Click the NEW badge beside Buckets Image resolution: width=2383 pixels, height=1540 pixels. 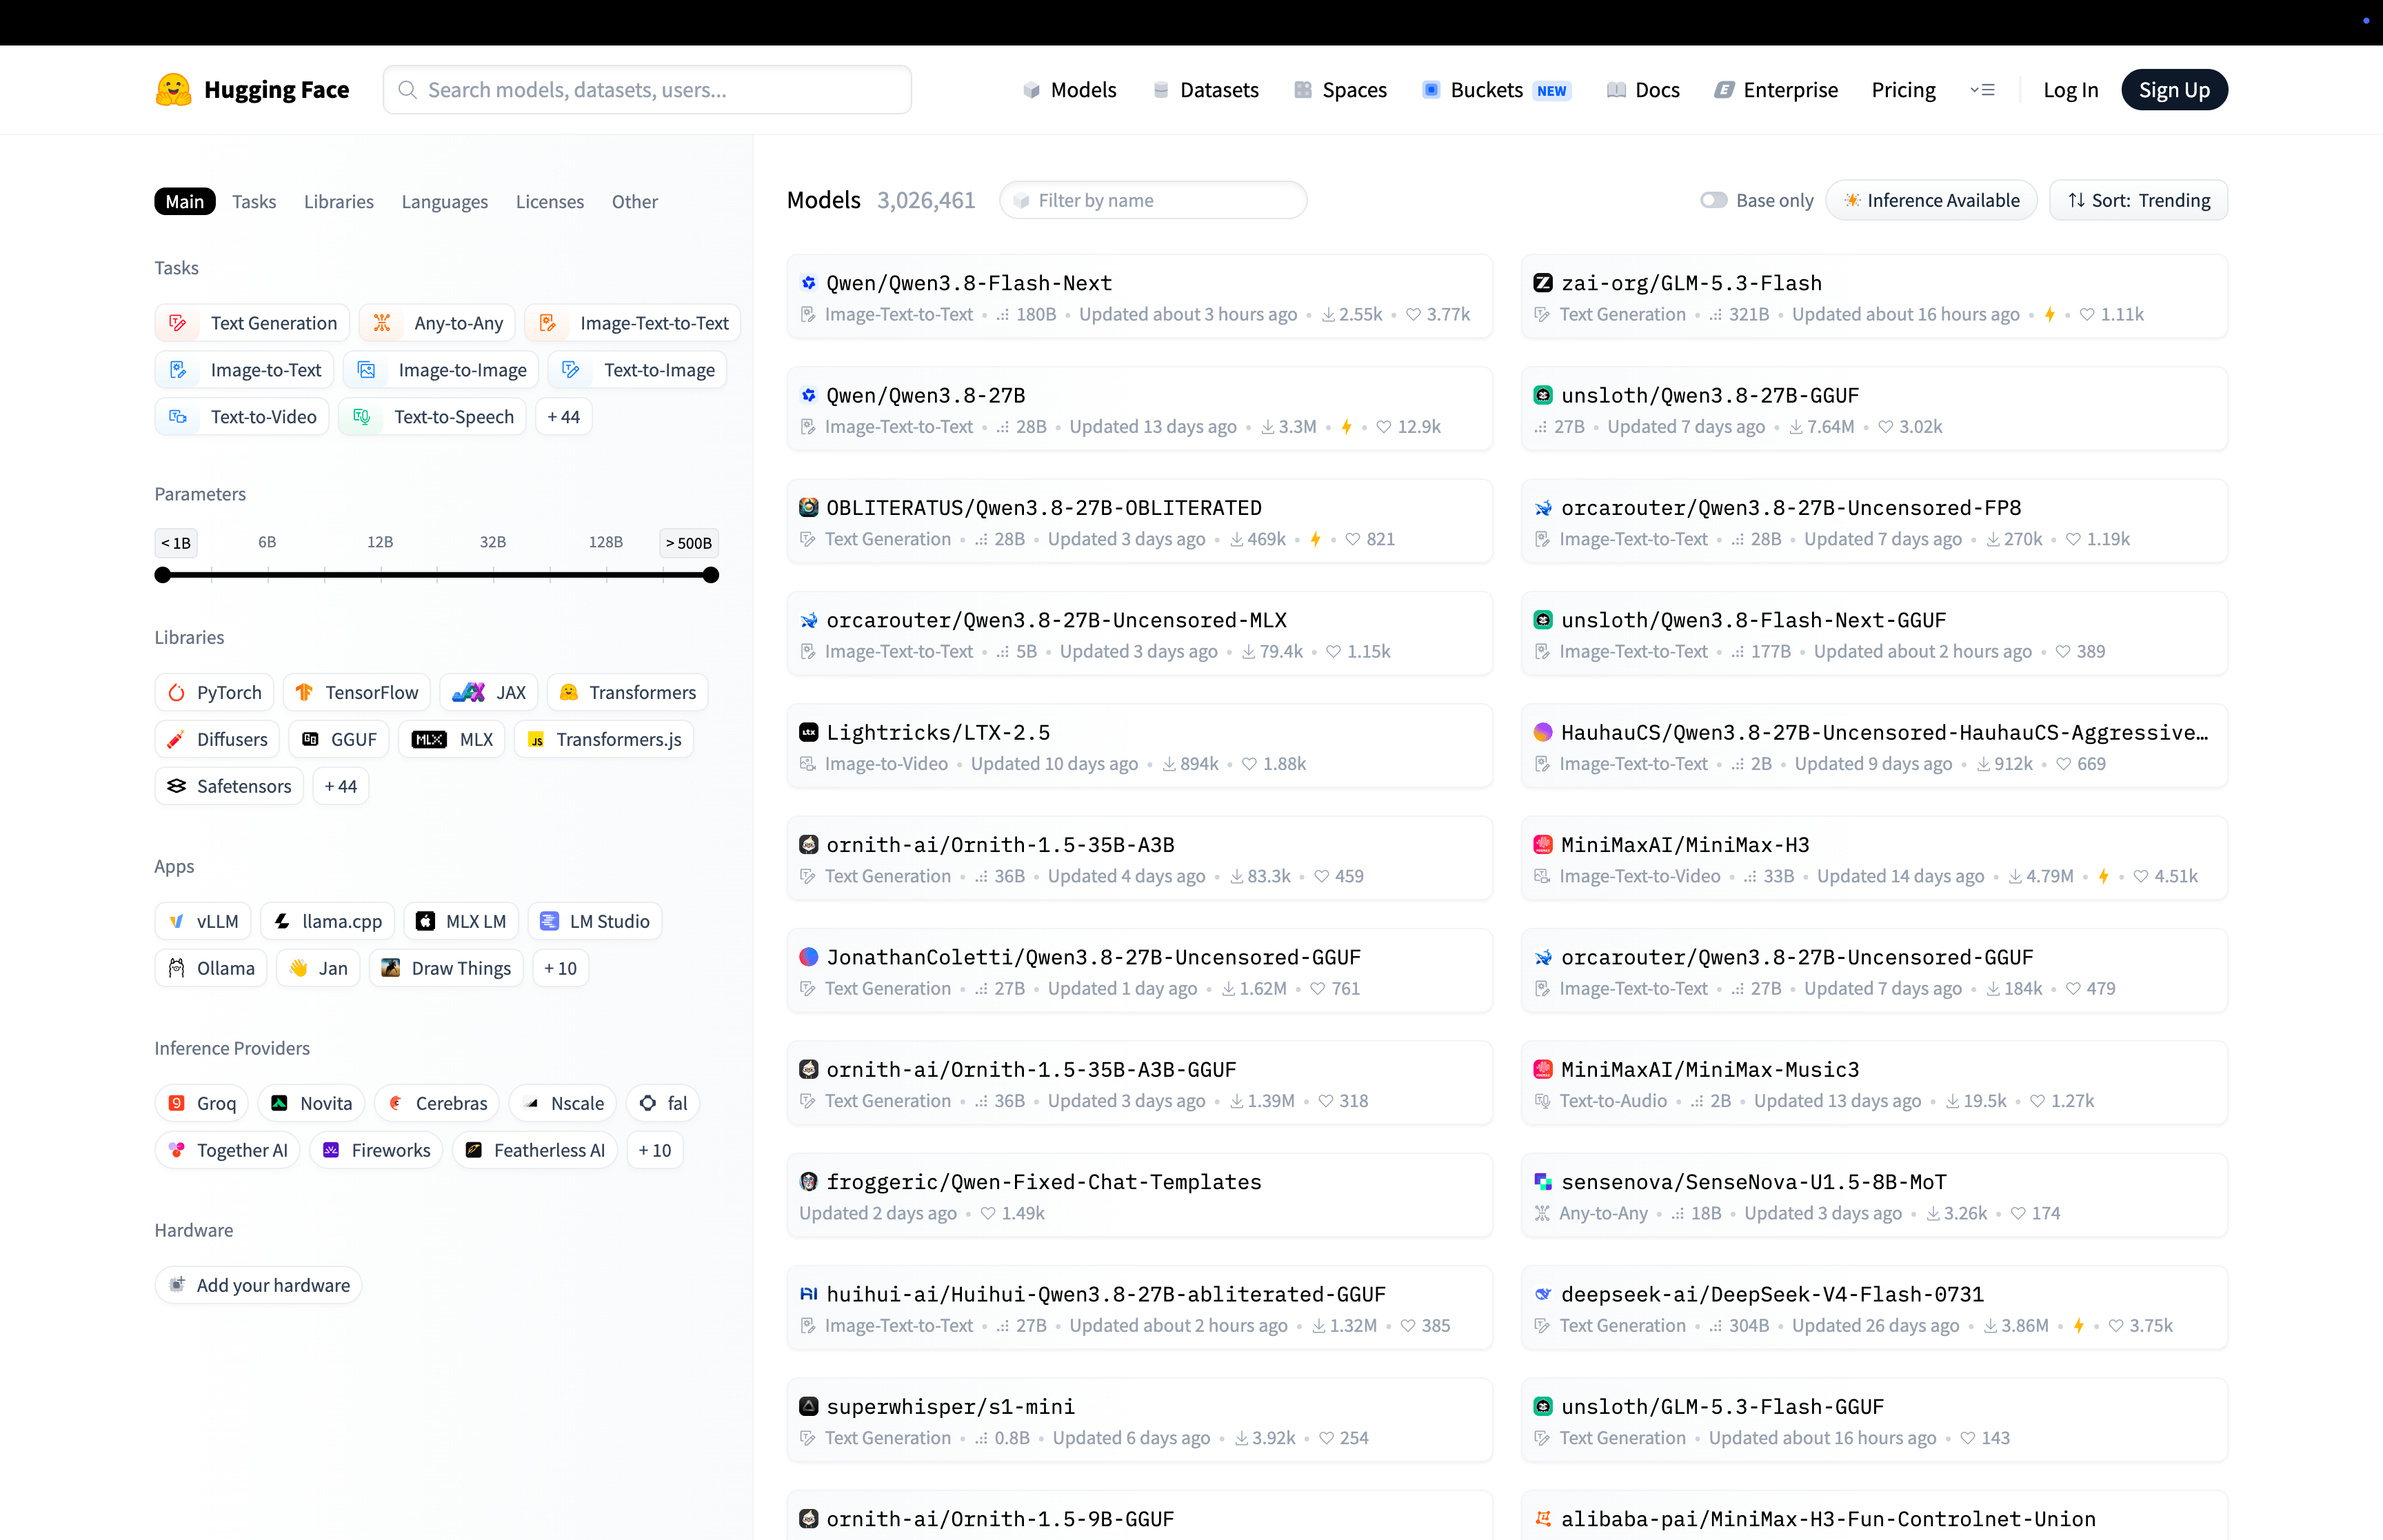(1552, 91)
